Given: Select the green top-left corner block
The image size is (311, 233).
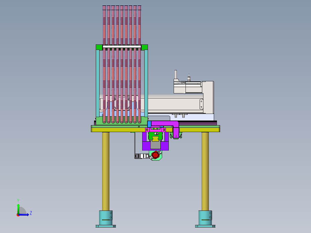Looking at the screenshot, I should pyautogui.click(x=99, y=47).
